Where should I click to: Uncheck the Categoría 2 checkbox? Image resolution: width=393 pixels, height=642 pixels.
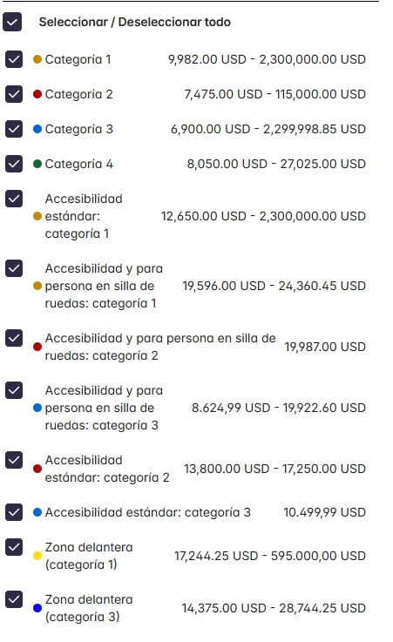(x=14, y=94)
